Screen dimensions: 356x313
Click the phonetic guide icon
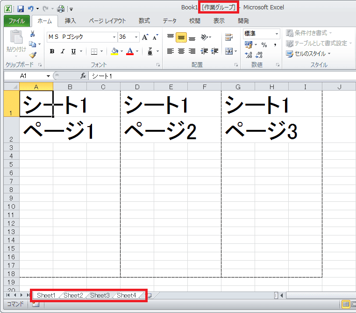click(x=150, y=51)
